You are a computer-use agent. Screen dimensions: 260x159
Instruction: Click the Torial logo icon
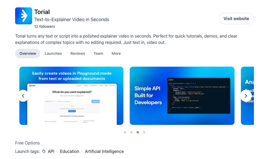23,16
